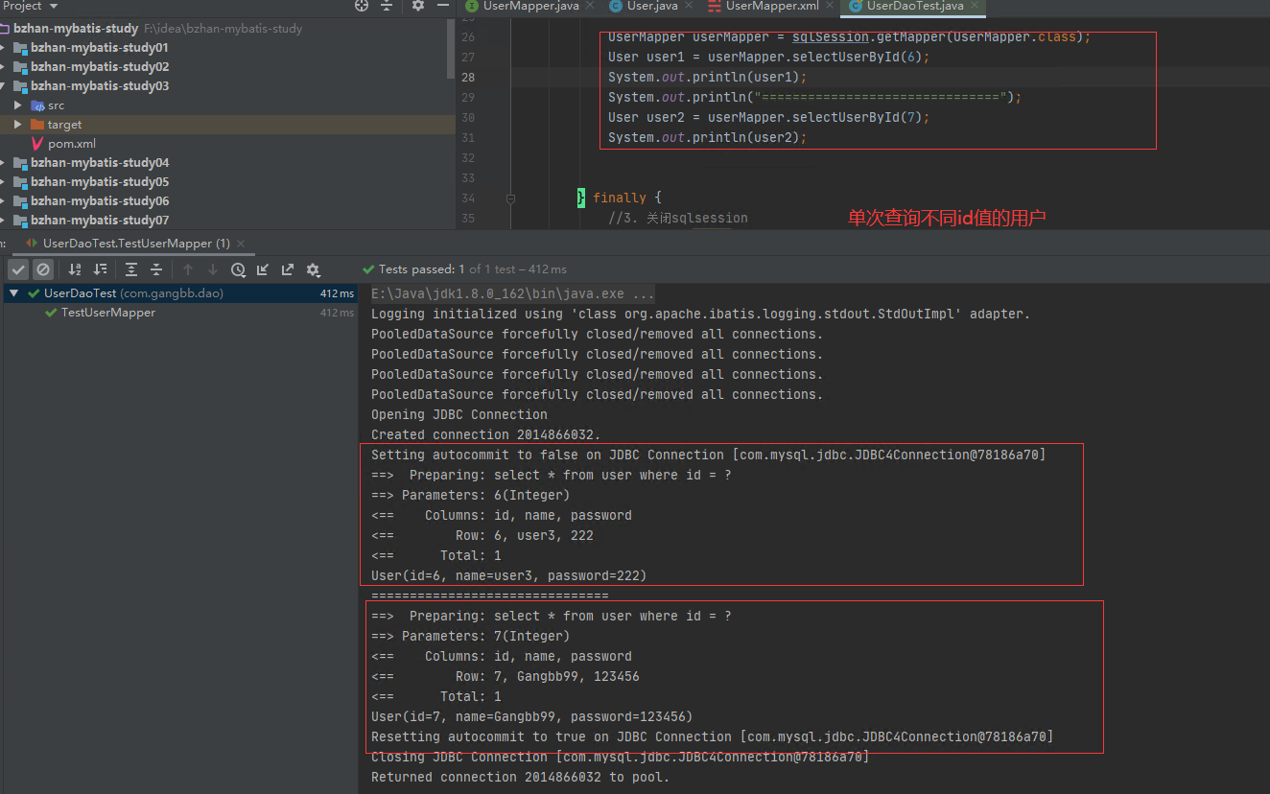Click 'Logging initialized using' console line
Image resolution: width=1270 pixels, height=794 pixels.
coord(700,315)
